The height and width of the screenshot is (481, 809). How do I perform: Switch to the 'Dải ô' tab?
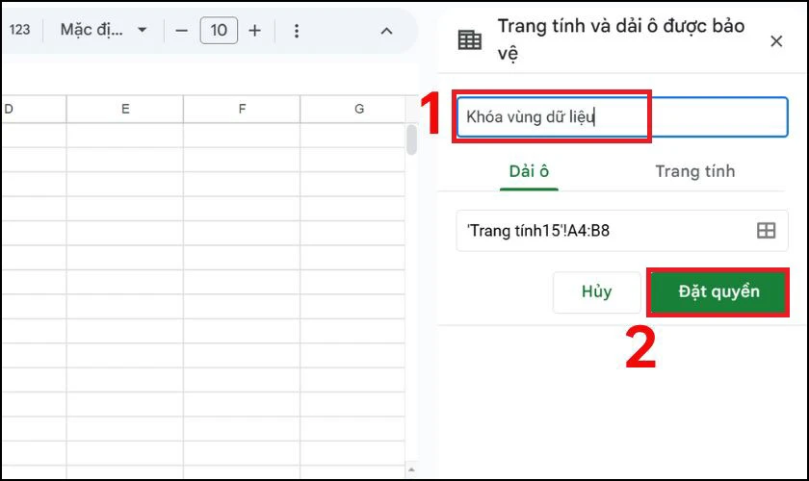(529, 171)
